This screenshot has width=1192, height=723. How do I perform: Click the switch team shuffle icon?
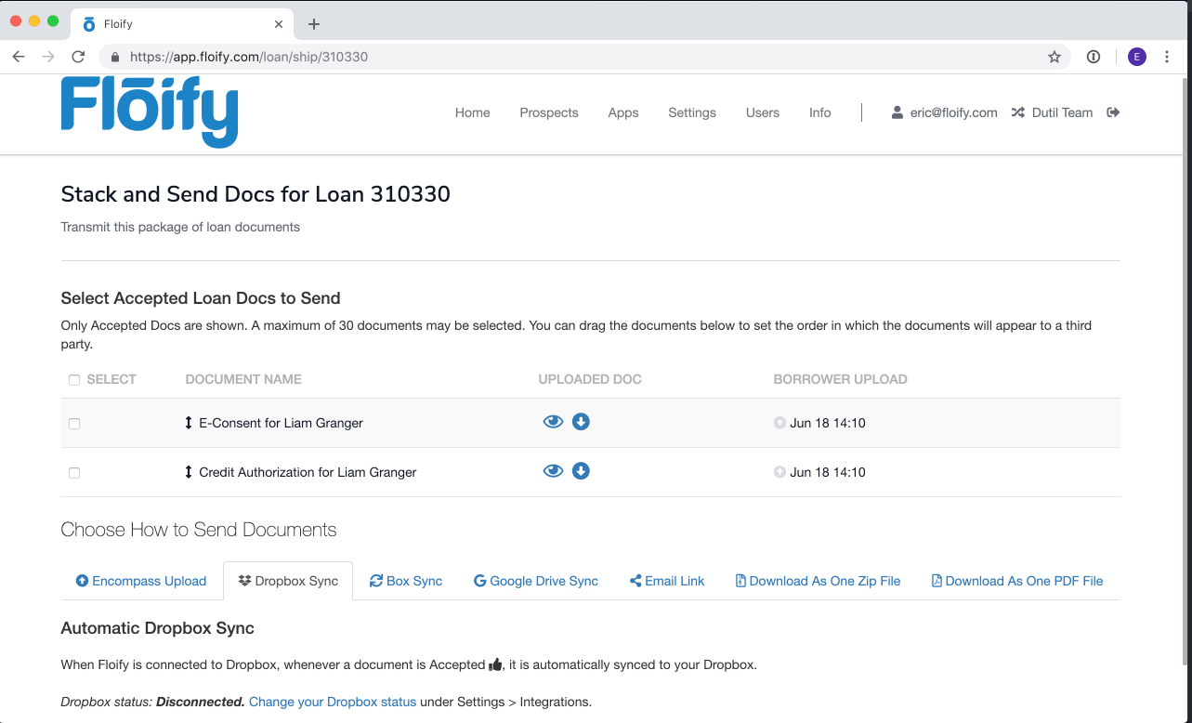pos(1017,112)
